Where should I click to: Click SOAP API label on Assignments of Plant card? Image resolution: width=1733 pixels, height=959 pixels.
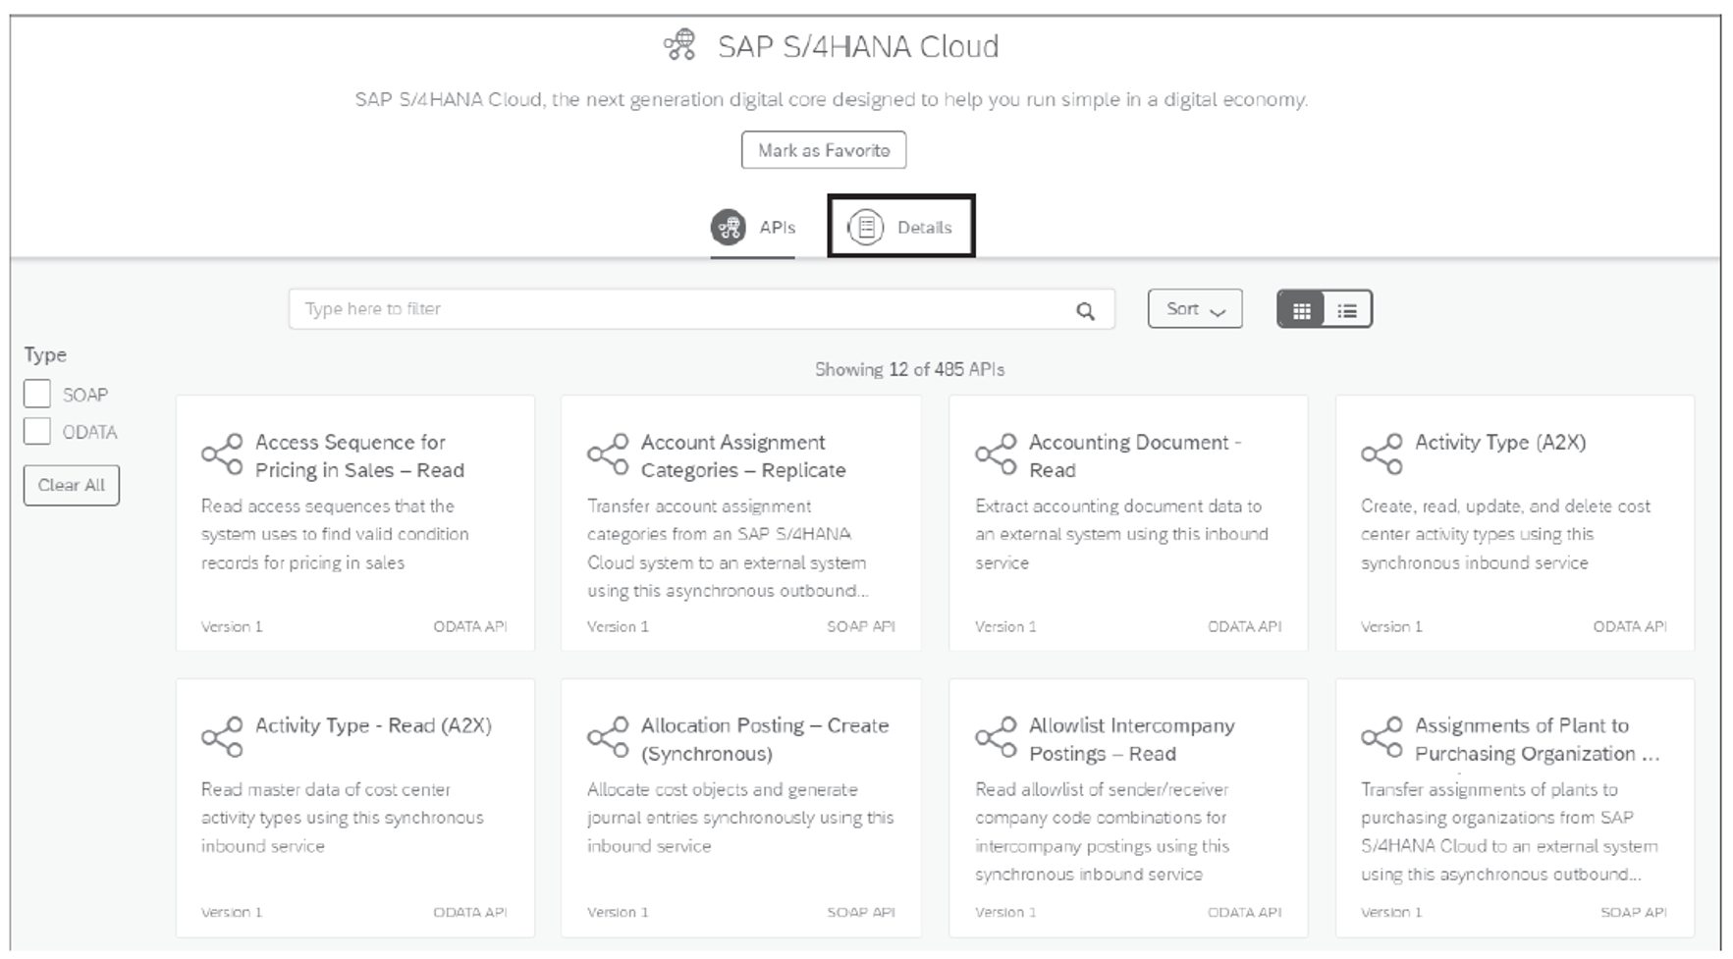click(1634, 912)
